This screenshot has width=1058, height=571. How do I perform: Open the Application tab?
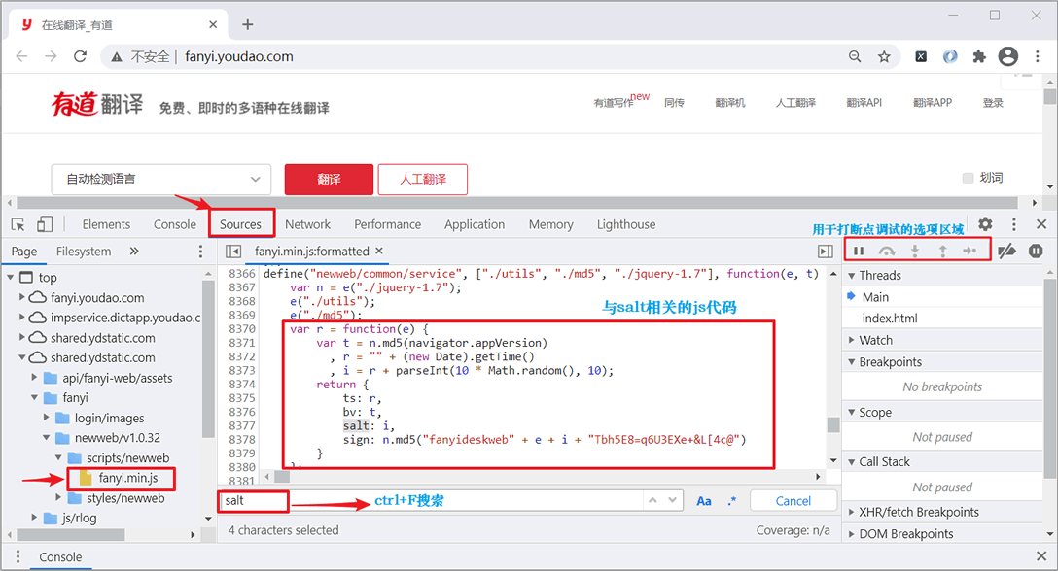coord(475,224)
